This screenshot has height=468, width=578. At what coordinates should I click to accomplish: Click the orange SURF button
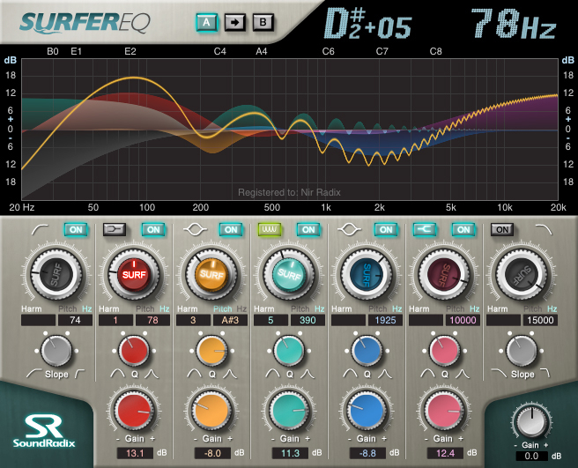(x=211, y=275)
